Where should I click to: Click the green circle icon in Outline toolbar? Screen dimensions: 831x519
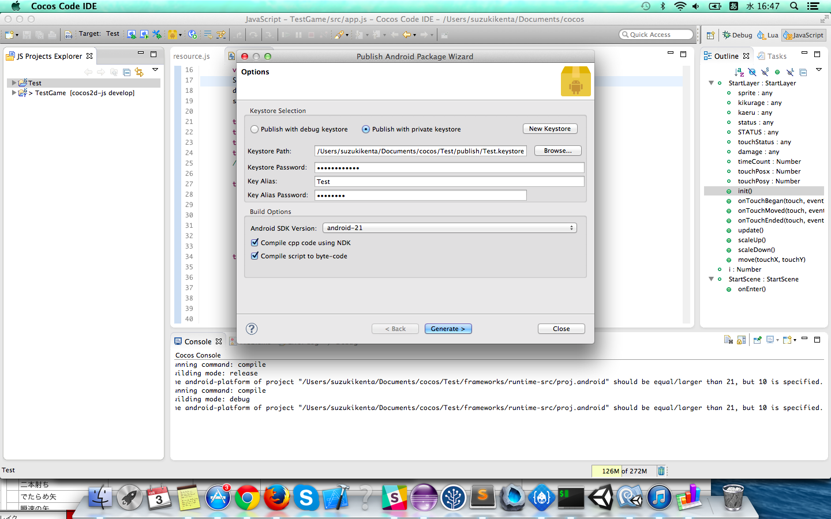click(777, 72)
